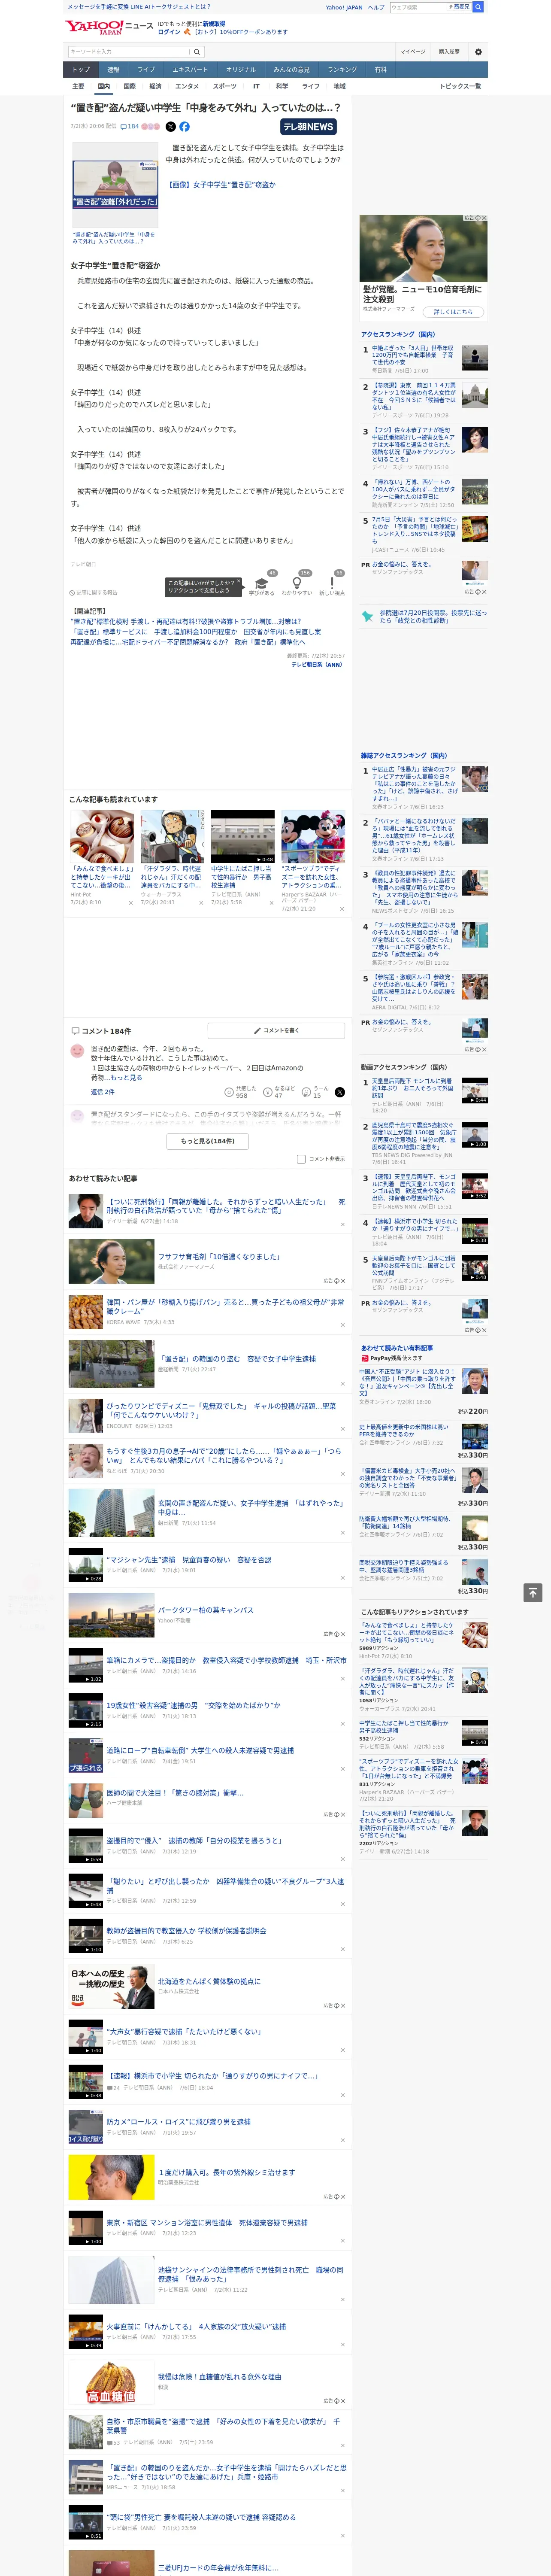The width and height of the screenshot is (551, 2576).
Task: Open the エンタメ category tab
Action: pos(187,86)
